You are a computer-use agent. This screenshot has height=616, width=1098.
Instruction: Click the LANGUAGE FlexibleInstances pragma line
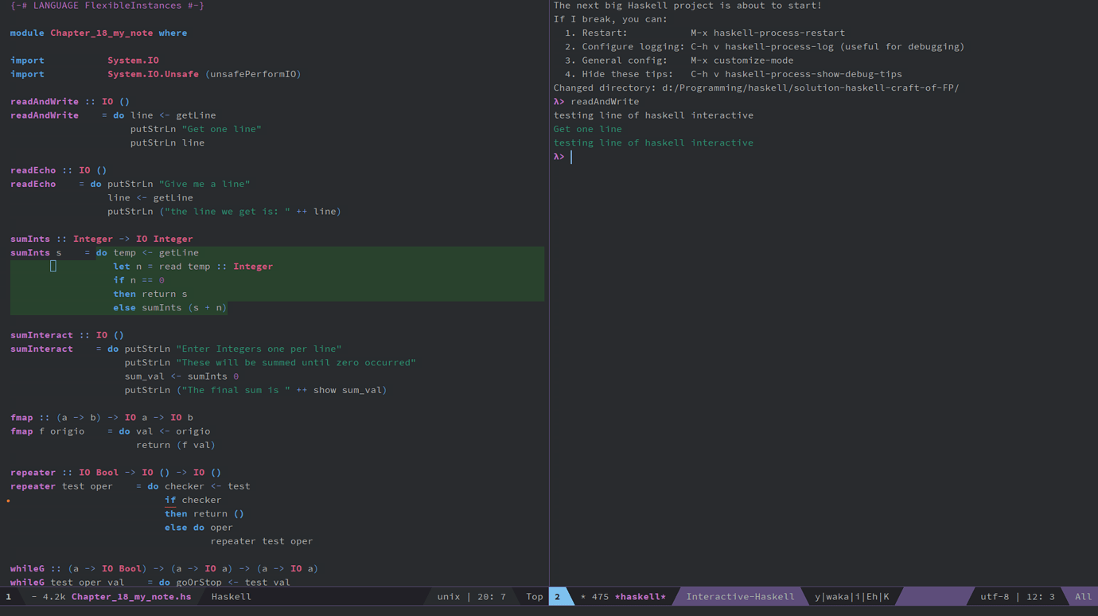[107, 6]
